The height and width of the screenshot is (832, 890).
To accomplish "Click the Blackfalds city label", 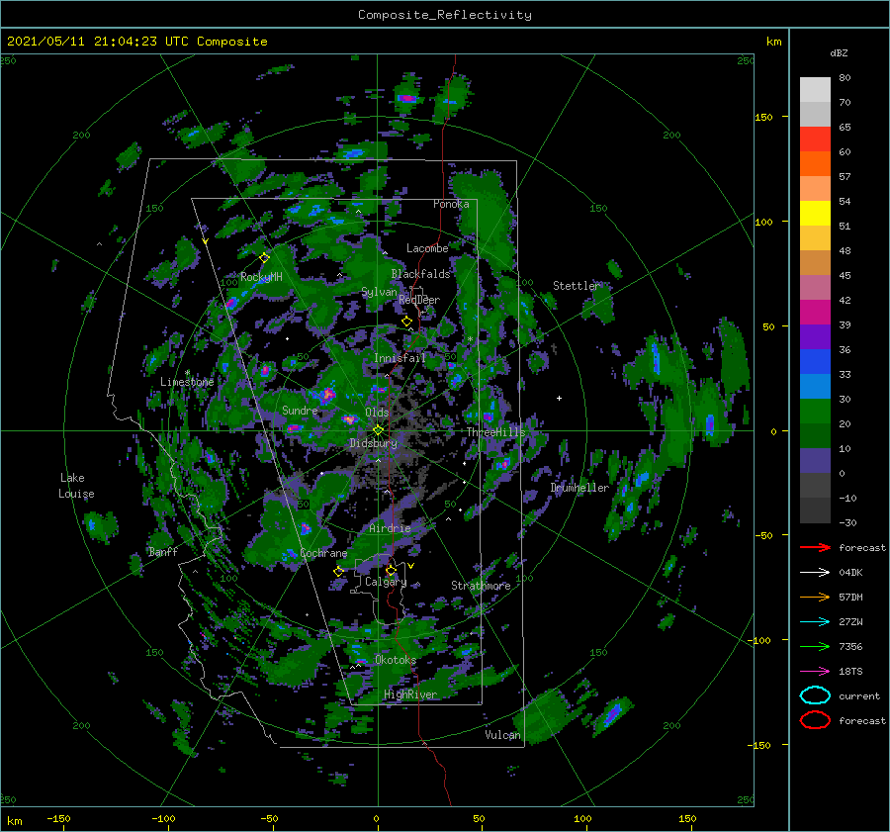I will 420,274.
